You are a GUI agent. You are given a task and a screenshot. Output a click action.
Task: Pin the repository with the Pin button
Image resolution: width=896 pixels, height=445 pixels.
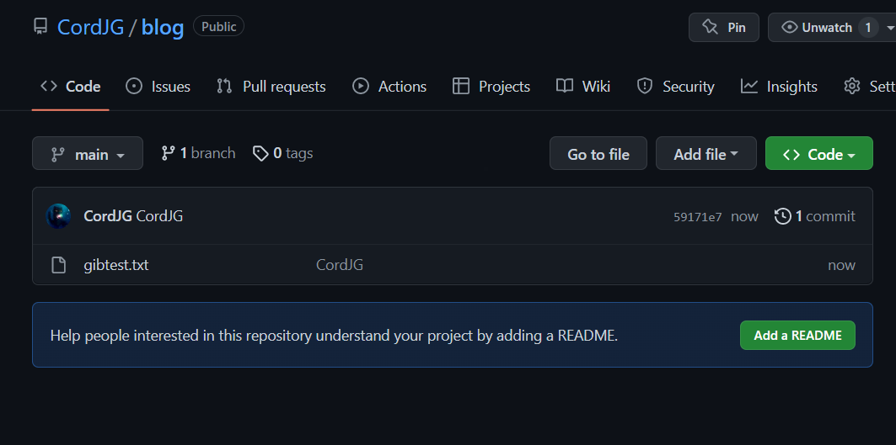click(x=723, y=28)
